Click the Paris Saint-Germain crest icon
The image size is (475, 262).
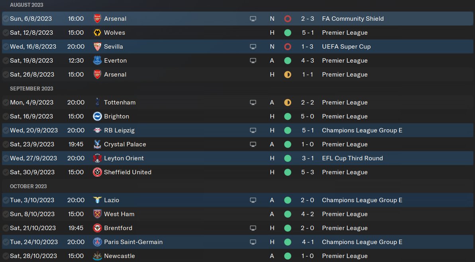tap(97, 242)
